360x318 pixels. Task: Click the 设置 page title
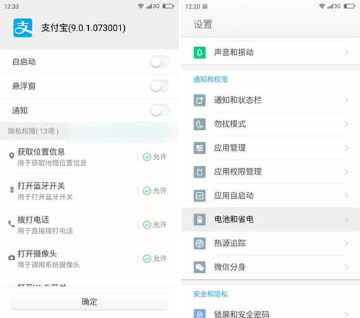pos(203,24)
